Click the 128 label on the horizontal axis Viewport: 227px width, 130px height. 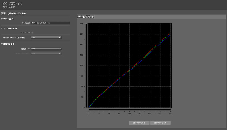pos(129,114)
